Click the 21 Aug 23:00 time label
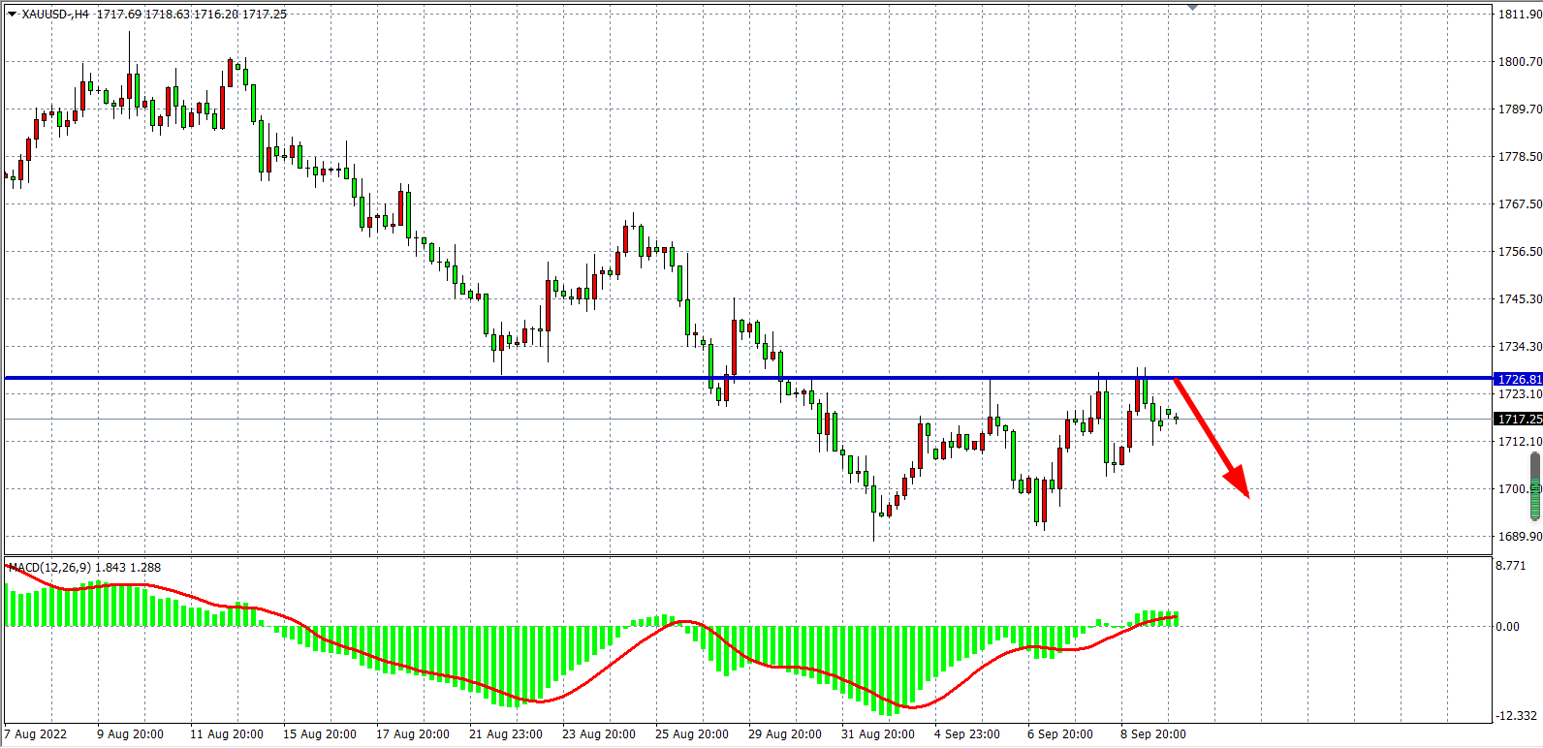The width and height of the screenshot is (1543, 748). (x=506, y=734)
